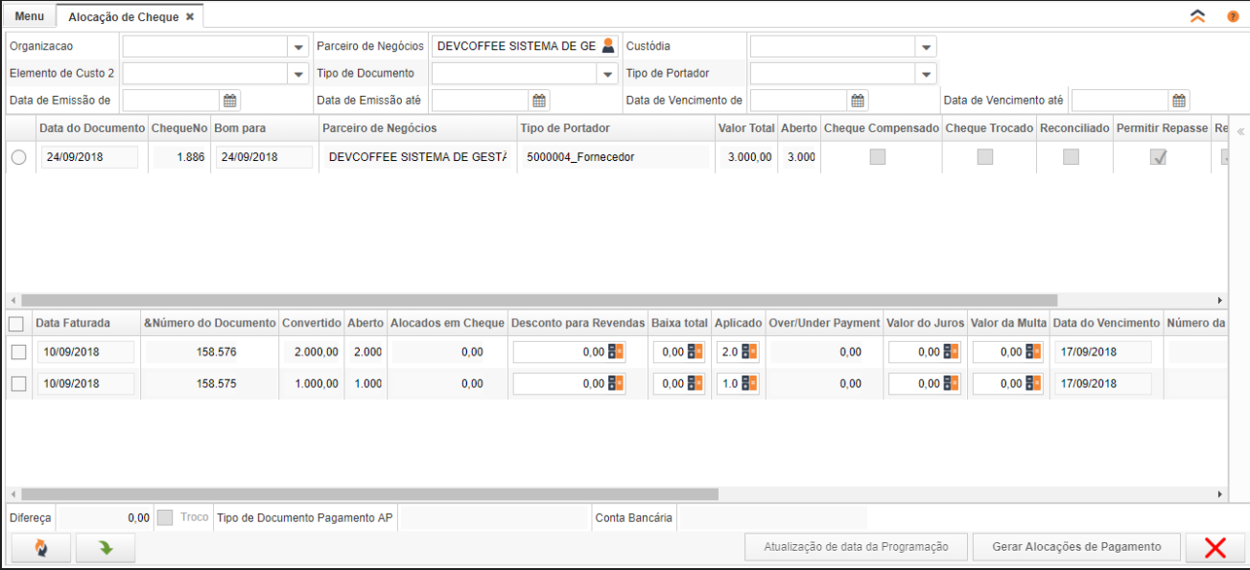Click the orange help icon at top right
The width and height of the screenshot is (1250, 570).
[1233, 17]
